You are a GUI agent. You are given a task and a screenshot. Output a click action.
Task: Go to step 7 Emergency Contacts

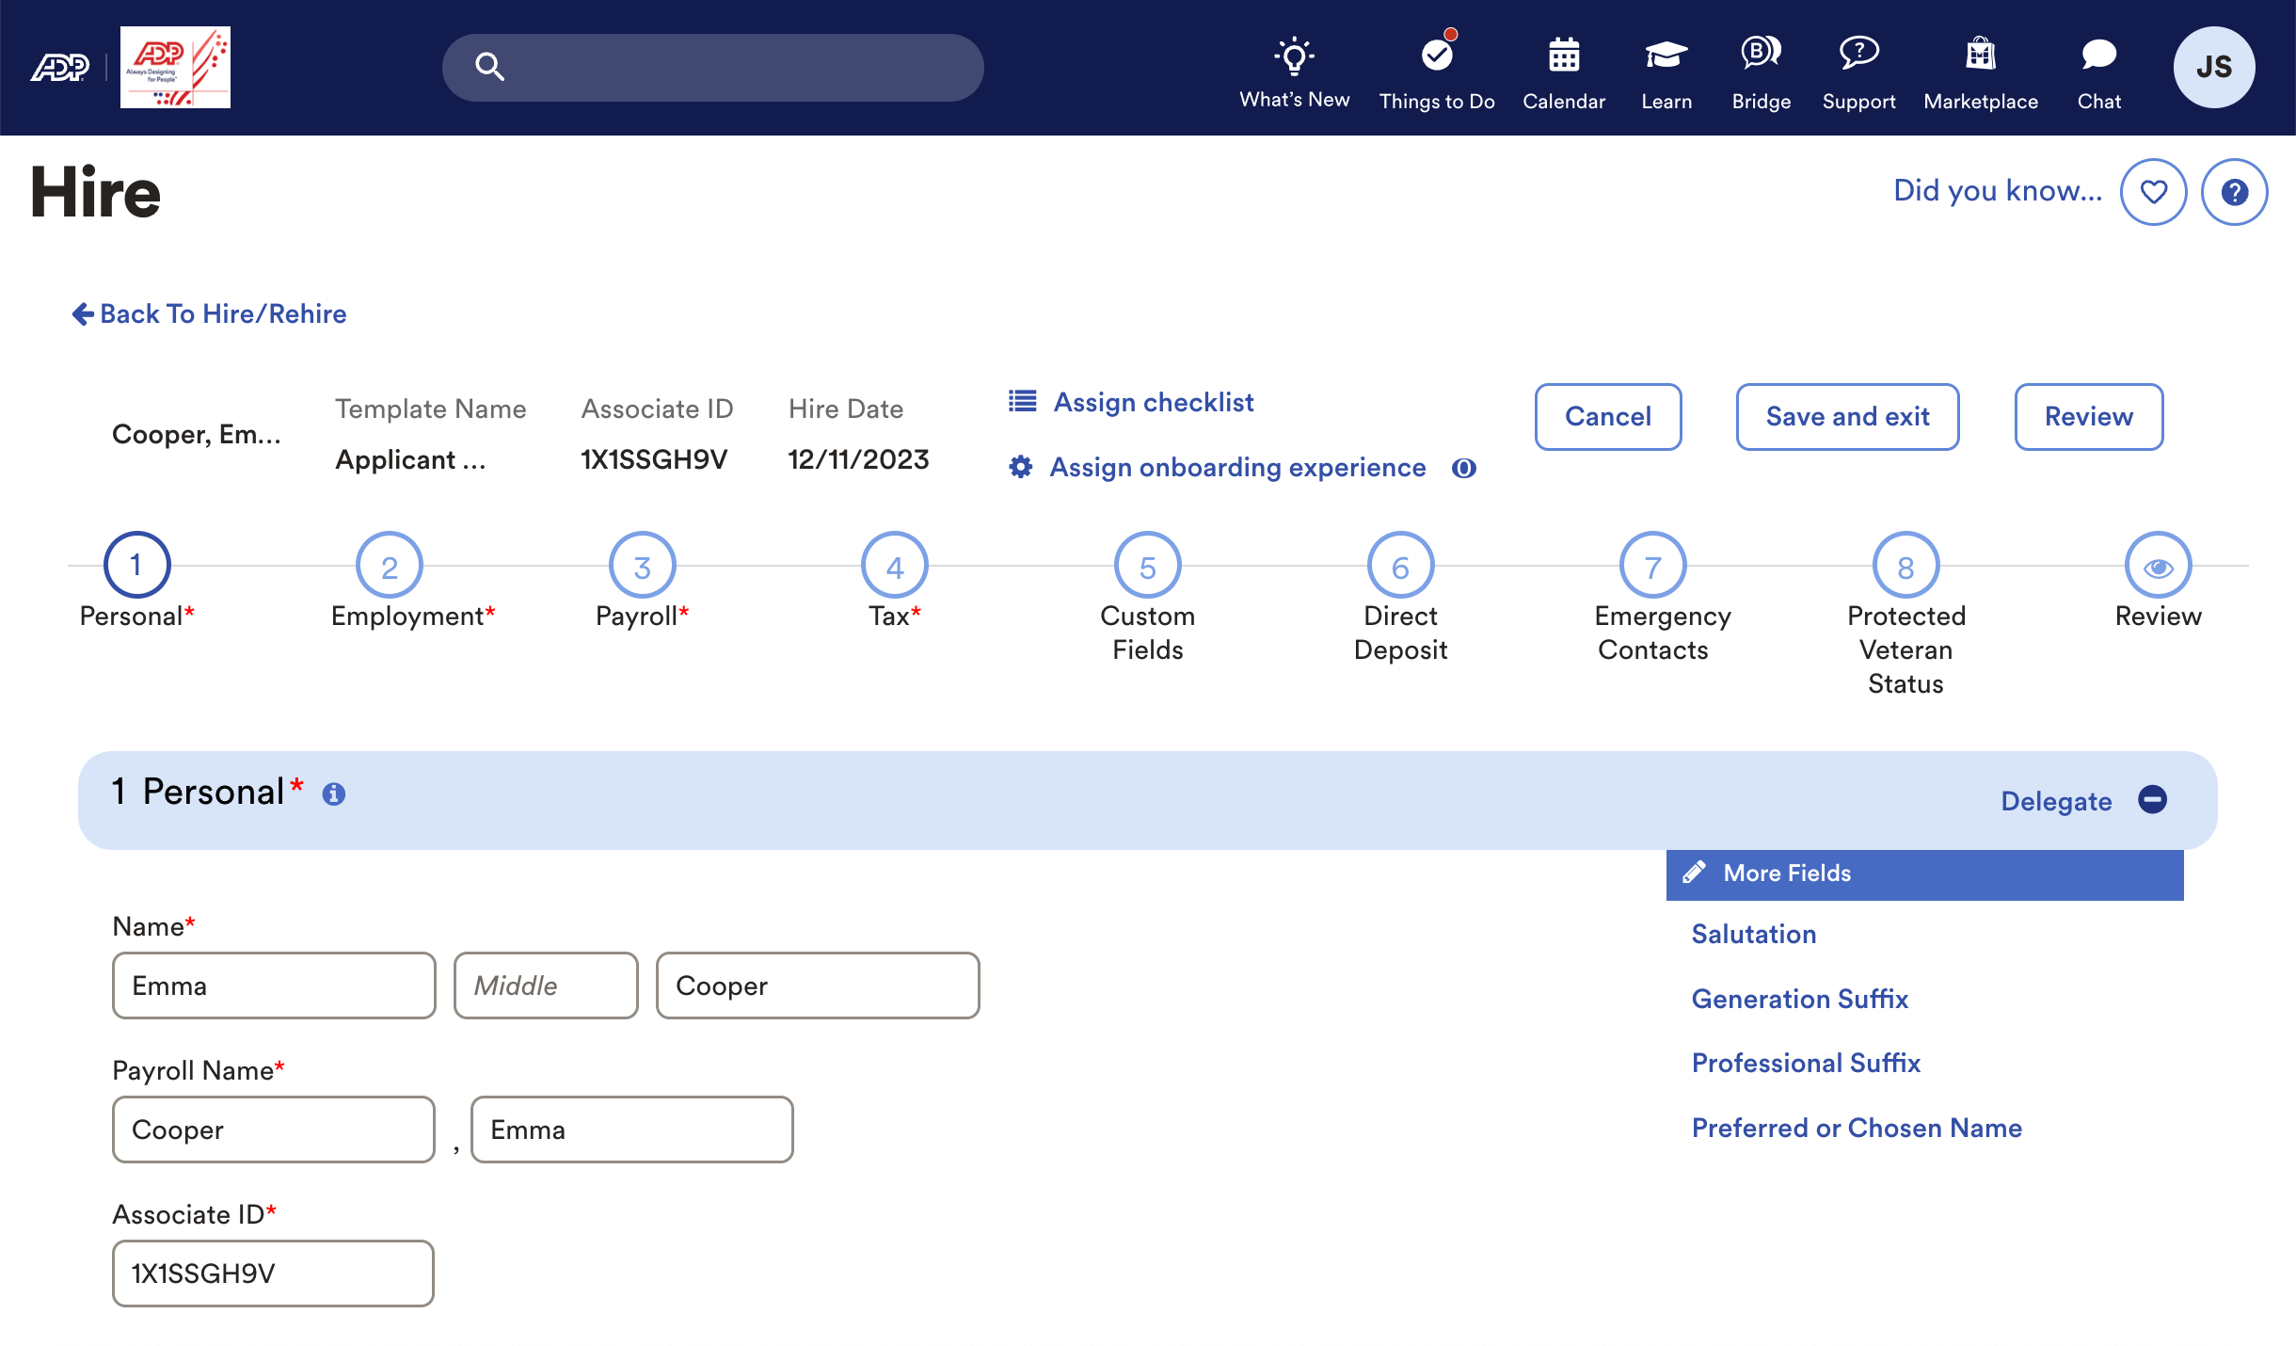[x=1653, y=566]
